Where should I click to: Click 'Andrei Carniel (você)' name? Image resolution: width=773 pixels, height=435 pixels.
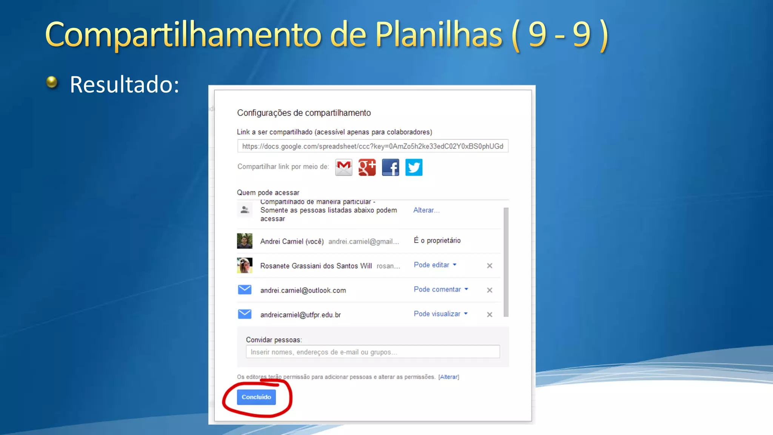[292, 242]
